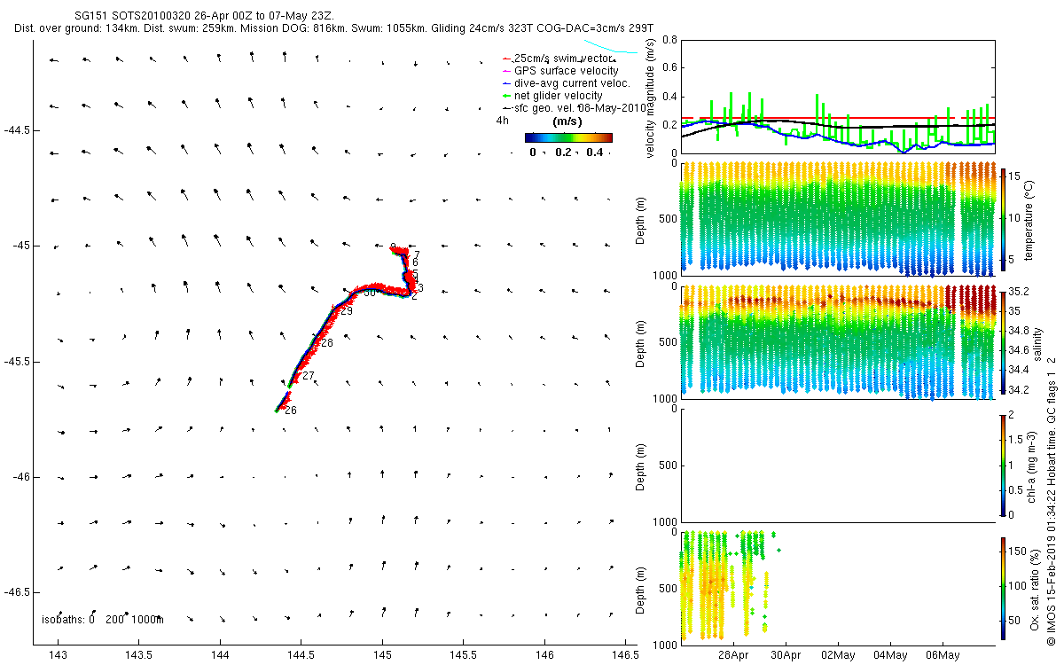
Task: Click the '02May' date tick label
Action: 839,655
